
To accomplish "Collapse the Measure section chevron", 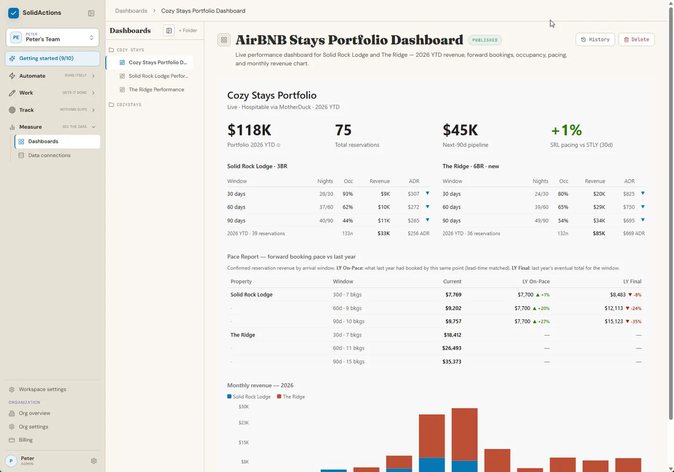I will [x=93, y=127].
